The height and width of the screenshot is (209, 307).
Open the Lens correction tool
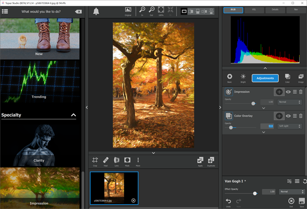[x=117, y=160]
